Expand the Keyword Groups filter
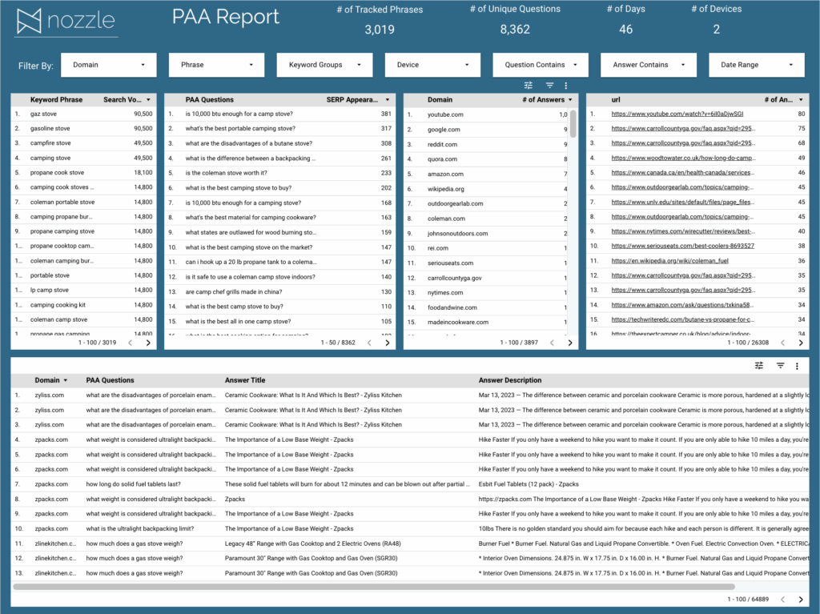Image resolution: width=820 pixels, height=614 pixels. pyautogui.click(x=325, y=65)
